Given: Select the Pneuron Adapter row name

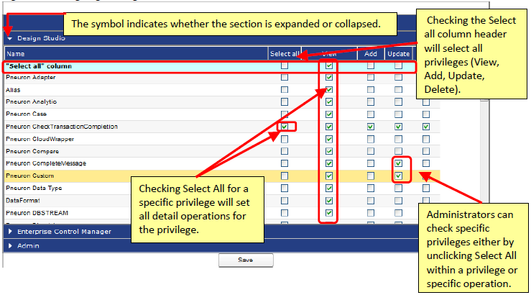Looking at the screenshot, I should [x=31, y=77].
